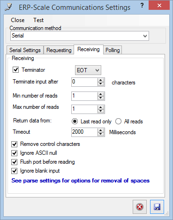173x220 pixels.
Task: Switch to the Serial Settings tab
Action: (x=25, y=50)
